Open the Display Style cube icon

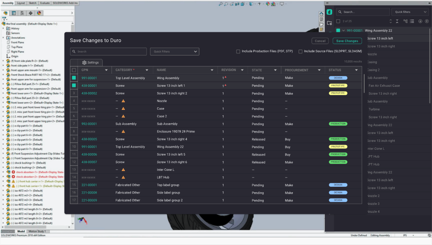pyautogui.click(x=251, y=4)
